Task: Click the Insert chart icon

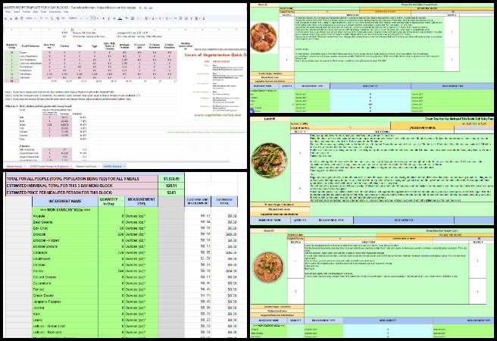Action: (x=186, y=18)
